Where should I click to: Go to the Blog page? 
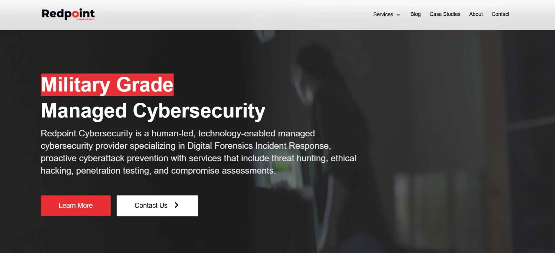[415, 14]
